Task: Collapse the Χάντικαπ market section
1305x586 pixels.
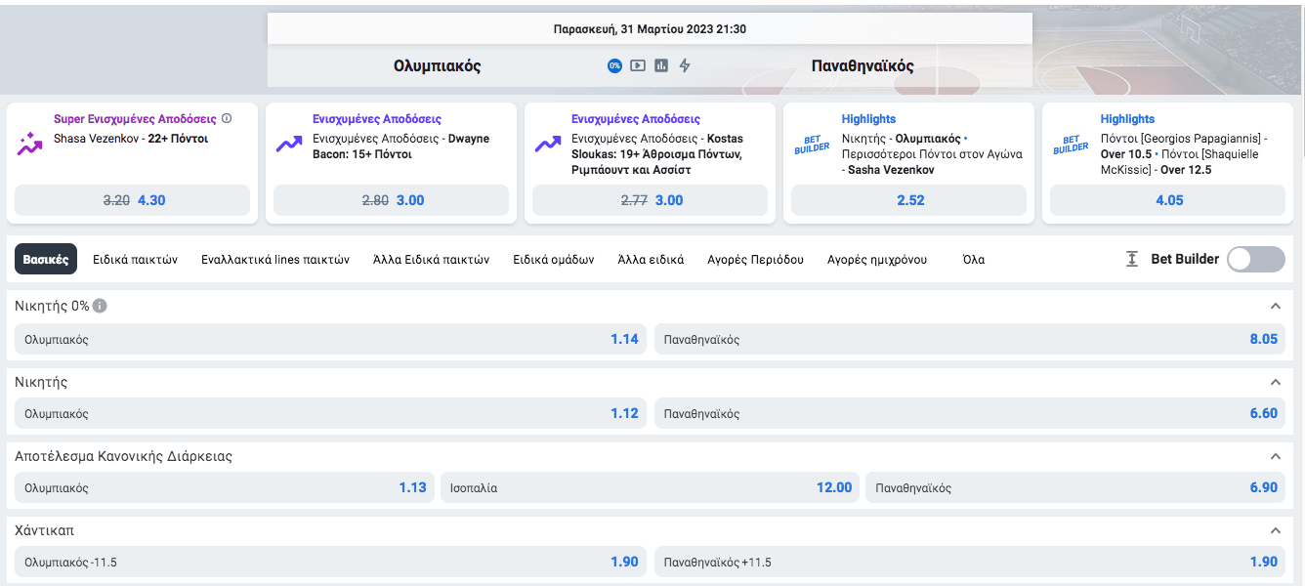Action: (1275, 530)
